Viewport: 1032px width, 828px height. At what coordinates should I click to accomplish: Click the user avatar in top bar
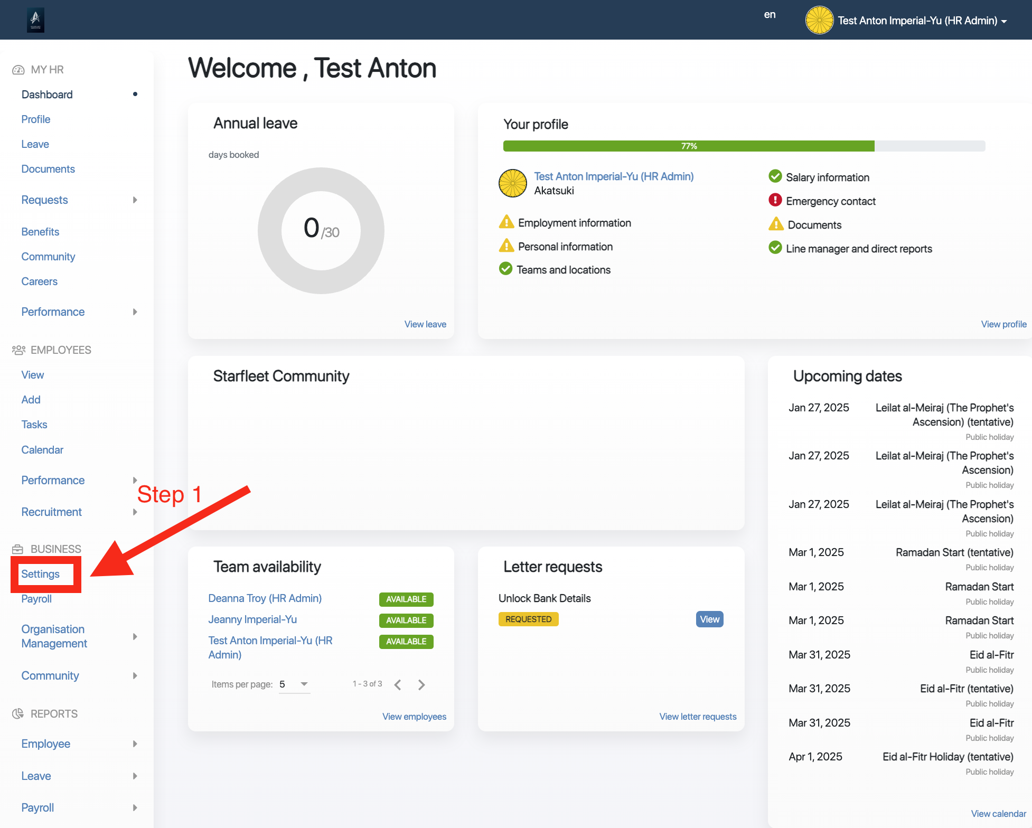[x=819, y=20]
